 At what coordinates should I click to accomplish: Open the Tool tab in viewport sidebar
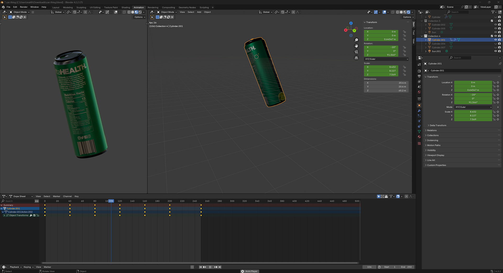414,32
